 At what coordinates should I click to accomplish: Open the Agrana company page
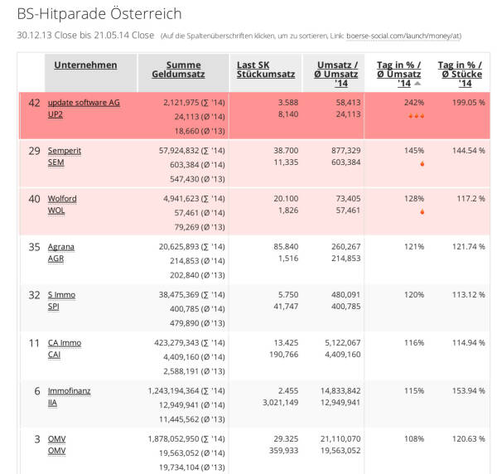[62, 247]
